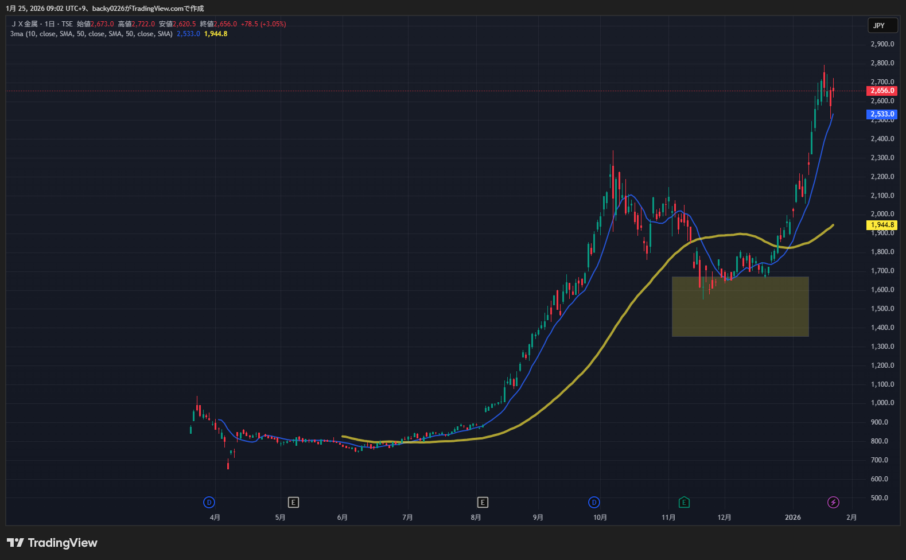The image size is (906, 560).
Task: Click the purple lightning event marker
Action: tap(833, 503)
